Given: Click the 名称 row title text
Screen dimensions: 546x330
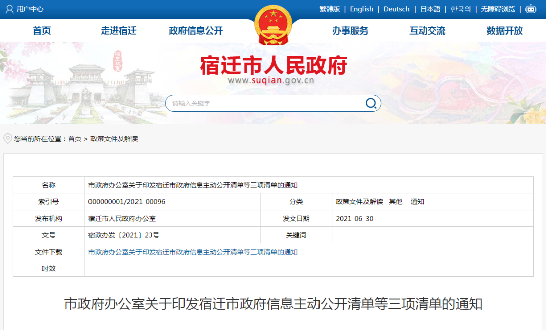Looking at the screenshot, I should pyautogui.click(x=193, y=185).
